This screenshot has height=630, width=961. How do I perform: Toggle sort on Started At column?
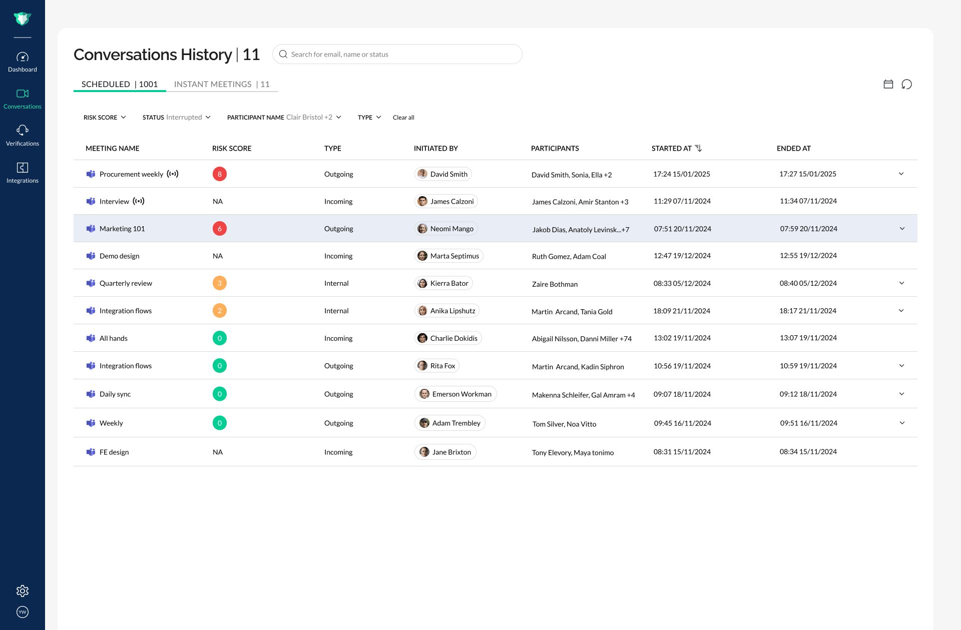tap(698, 148)
